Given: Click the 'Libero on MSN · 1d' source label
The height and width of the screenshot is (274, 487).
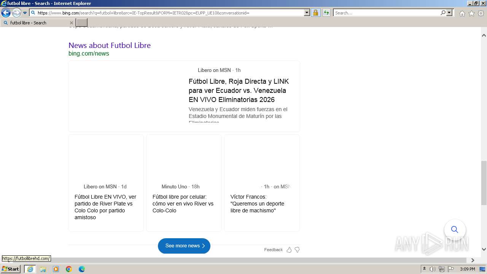Looking at the screenshot, I should [105, 186].
